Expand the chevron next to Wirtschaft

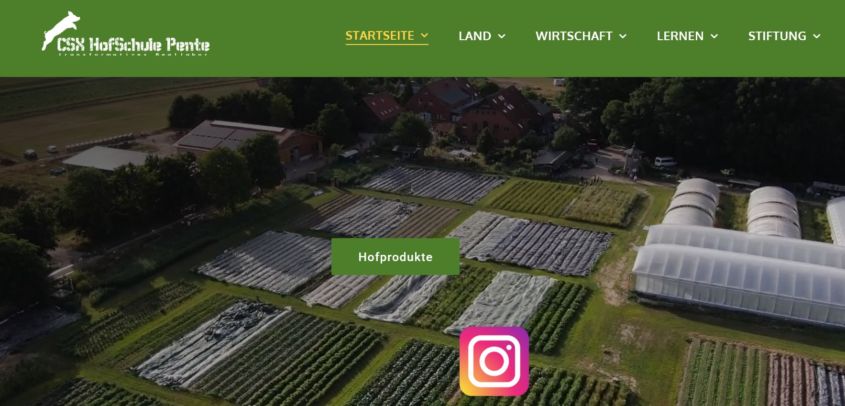click(x=623, y=36)
